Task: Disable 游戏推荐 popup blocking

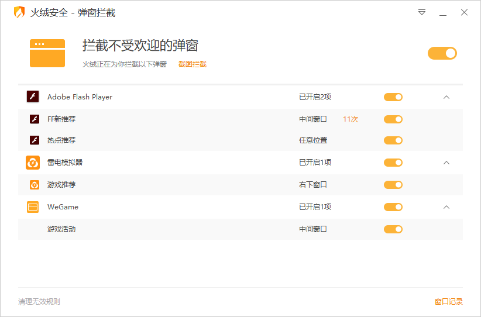Action: click(393, 185)
